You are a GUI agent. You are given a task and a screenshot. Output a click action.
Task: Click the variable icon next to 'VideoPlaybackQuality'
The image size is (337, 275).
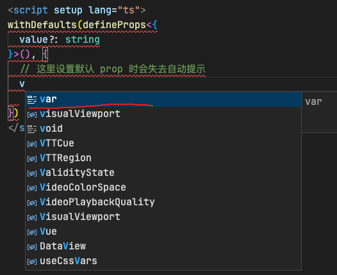coord(32,203)
